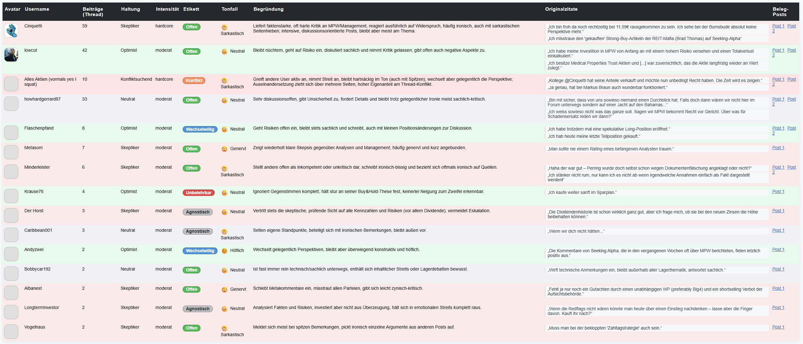The height and width of the screenshot is (344, 803).
Task: Click the neutral emoji in Krause76's row
Action: coord(224,193)
